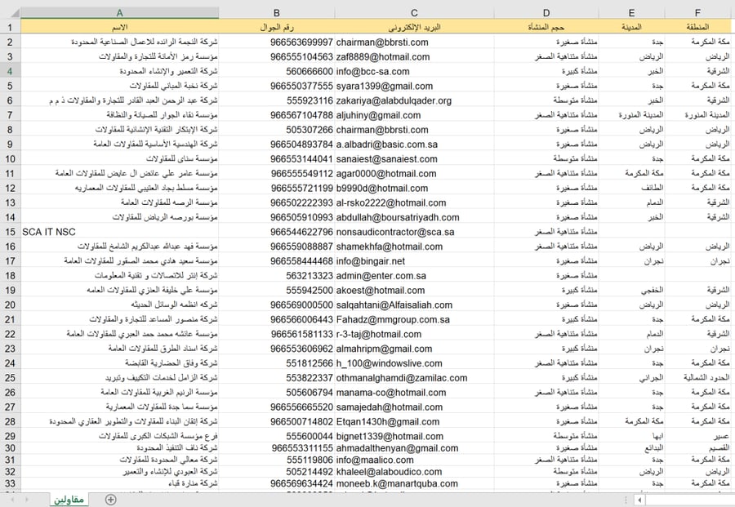Select cell with samajedah@hotmail.com
The height and width of the screenshot is (507, 735).
414,407
